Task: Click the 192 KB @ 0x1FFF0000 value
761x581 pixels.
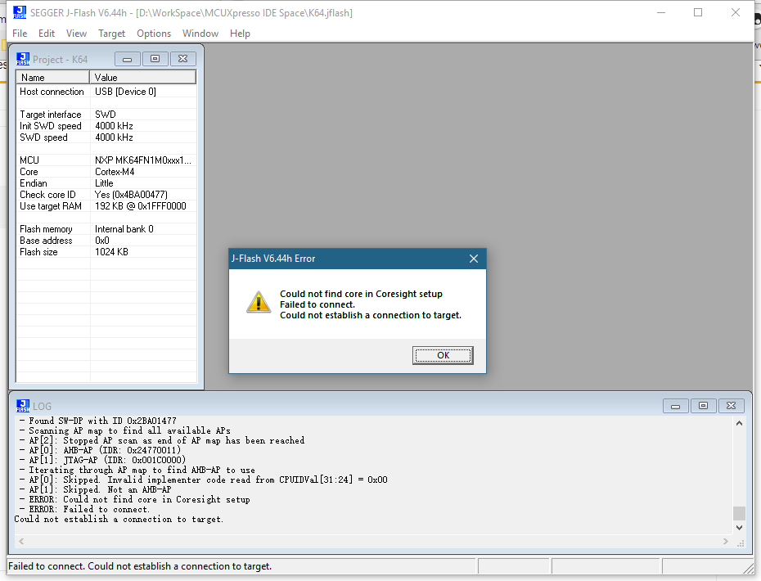Action: [x=141, y=206]
